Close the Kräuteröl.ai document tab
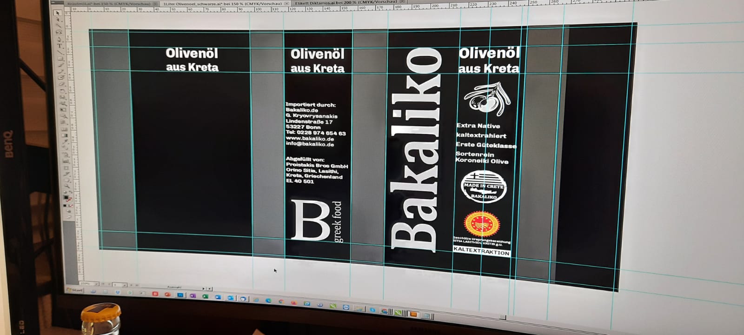The image size is (744, 335). (155, 4)
